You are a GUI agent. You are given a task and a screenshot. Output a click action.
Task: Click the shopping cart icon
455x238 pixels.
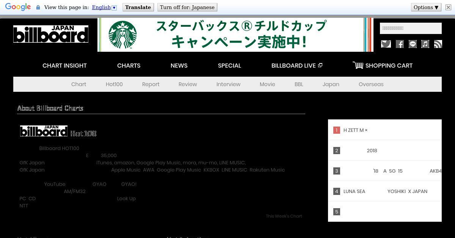click(358, 65)
